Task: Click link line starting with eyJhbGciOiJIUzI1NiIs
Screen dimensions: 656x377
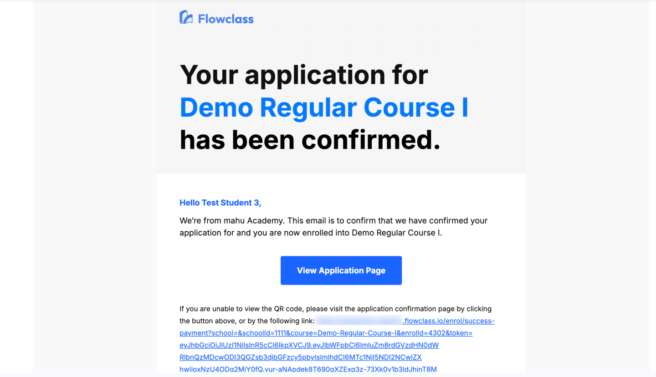Action: click(x=309, y=345)
